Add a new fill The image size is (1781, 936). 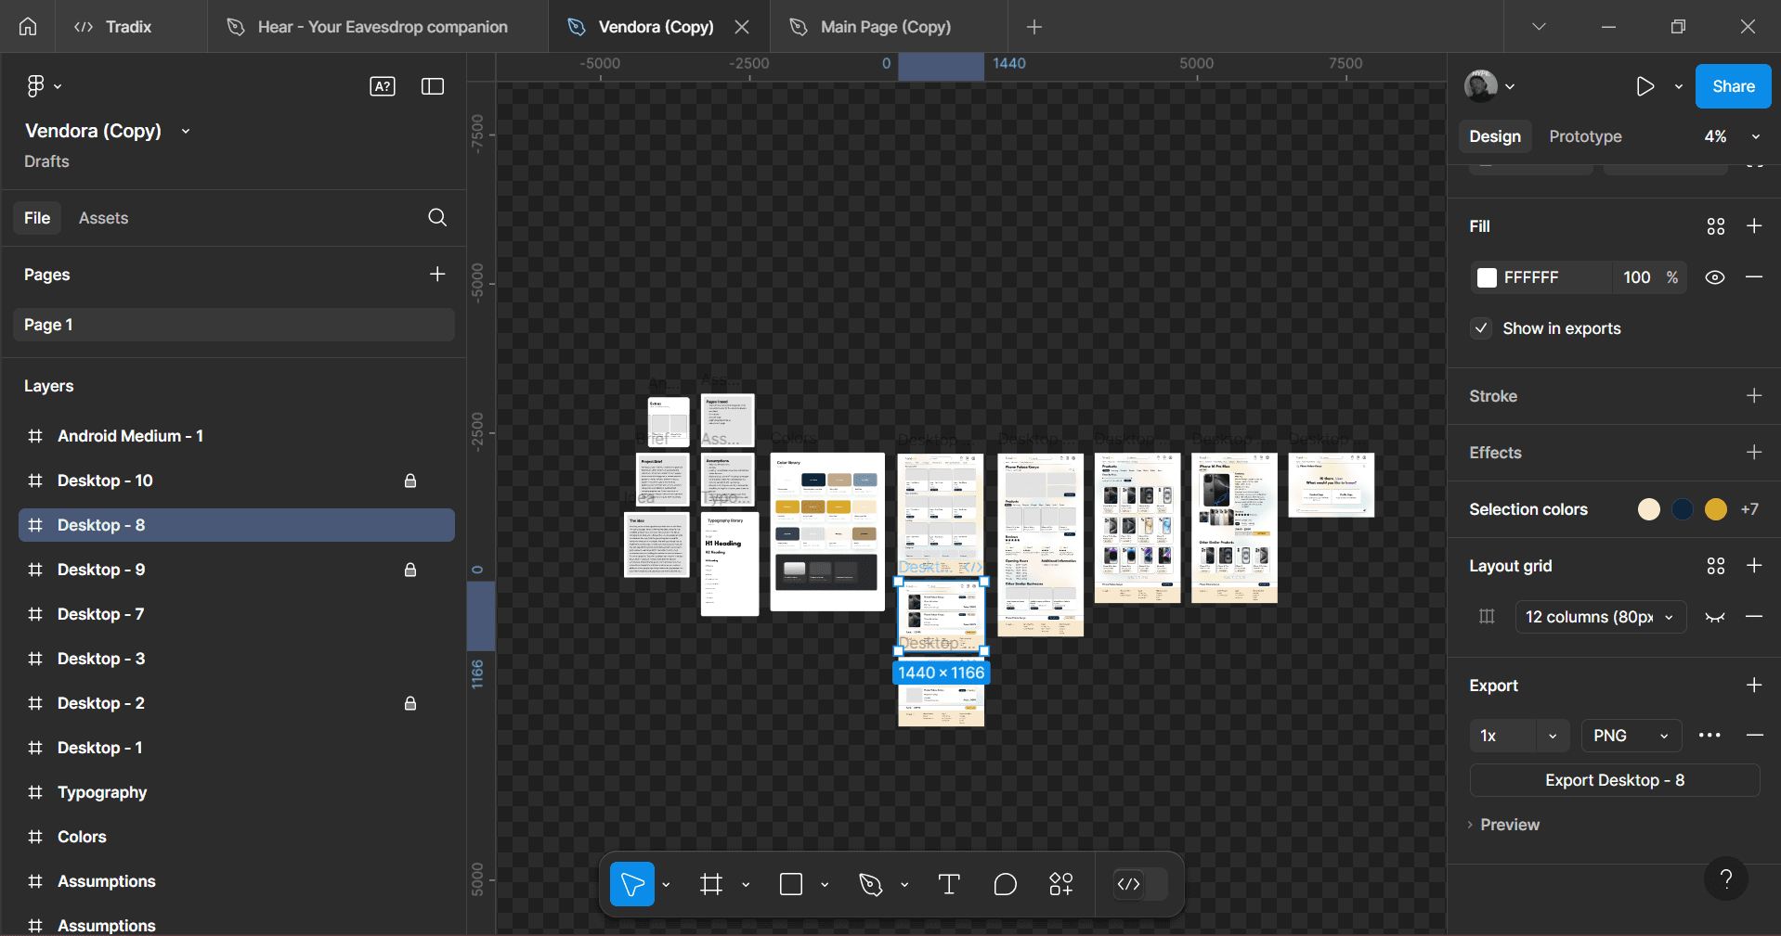click(x=1754, y=226)
